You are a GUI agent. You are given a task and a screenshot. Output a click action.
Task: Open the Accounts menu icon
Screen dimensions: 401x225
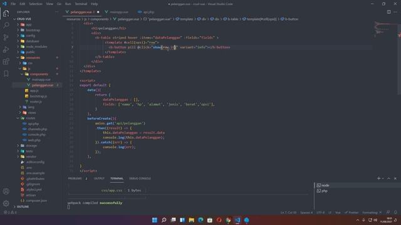pos(6,191)
